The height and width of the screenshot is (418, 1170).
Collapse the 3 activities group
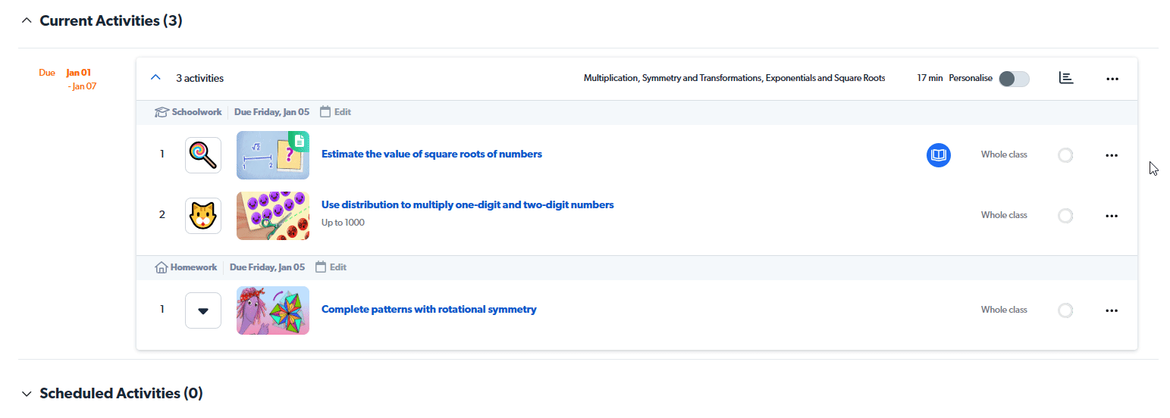(156, 78)
